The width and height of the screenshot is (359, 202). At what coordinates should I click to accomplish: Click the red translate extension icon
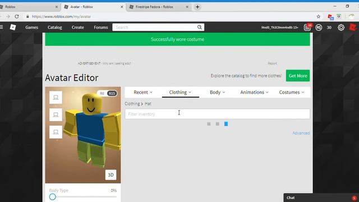pos(330,17)
